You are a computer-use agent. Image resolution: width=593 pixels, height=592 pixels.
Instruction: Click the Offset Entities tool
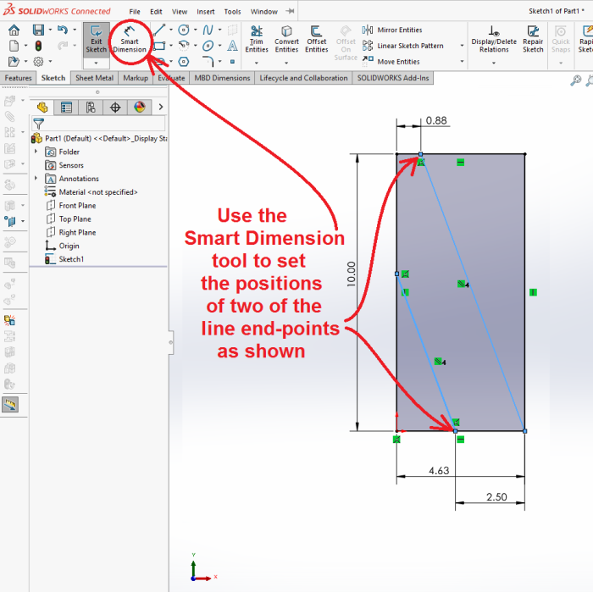point(316,39)
